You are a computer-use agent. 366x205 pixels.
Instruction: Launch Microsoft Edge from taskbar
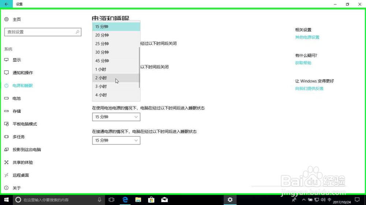[x=125, y=200]
